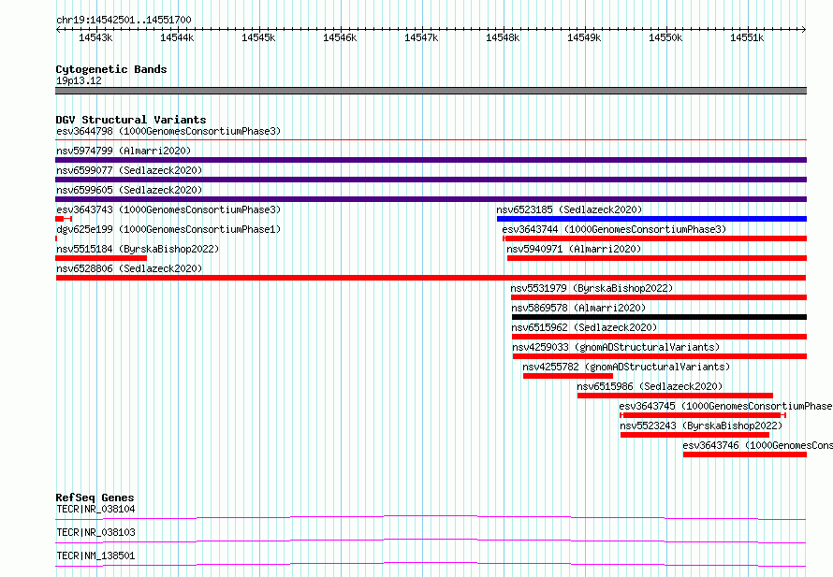This screenshot has height=577, width=833.
Task: Open nsv5523243 (ByrskaBishop2022) label
Action: 701,426
